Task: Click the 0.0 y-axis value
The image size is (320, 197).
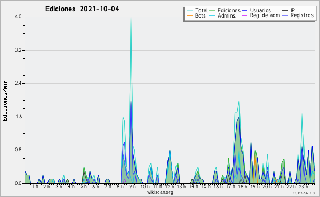Action: [18, 183]
